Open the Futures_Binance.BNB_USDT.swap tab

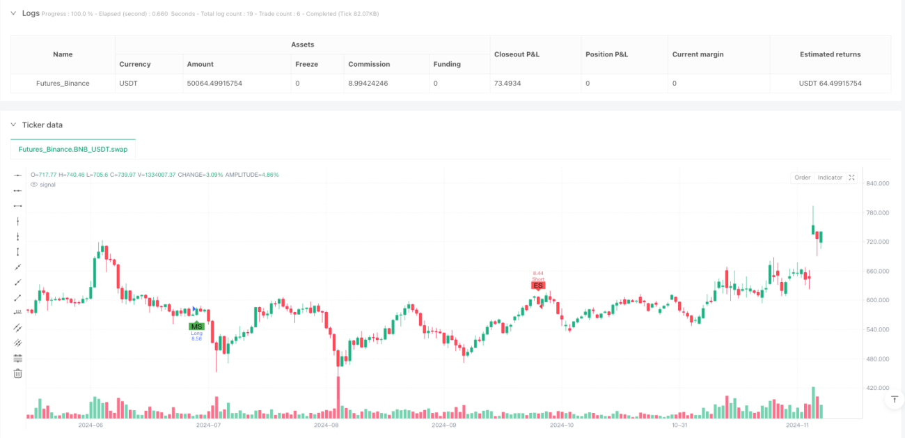tap(73, 149)
